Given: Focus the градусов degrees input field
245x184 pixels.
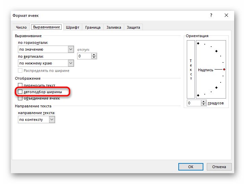Looking at the screenshot, I should [x=194, y=103].
